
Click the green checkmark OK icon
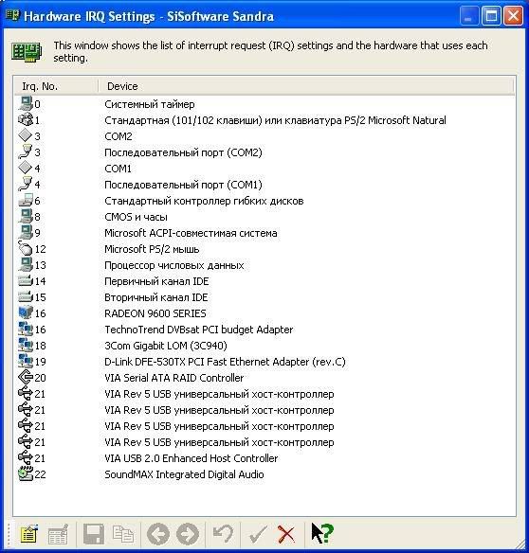coord(258,534)
